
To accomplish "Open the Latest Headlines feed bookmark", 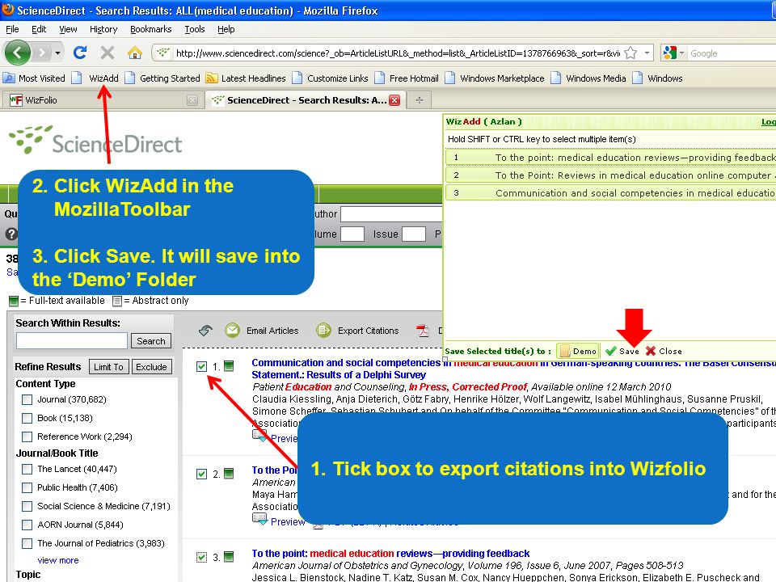I will click(x=246, y=78).
